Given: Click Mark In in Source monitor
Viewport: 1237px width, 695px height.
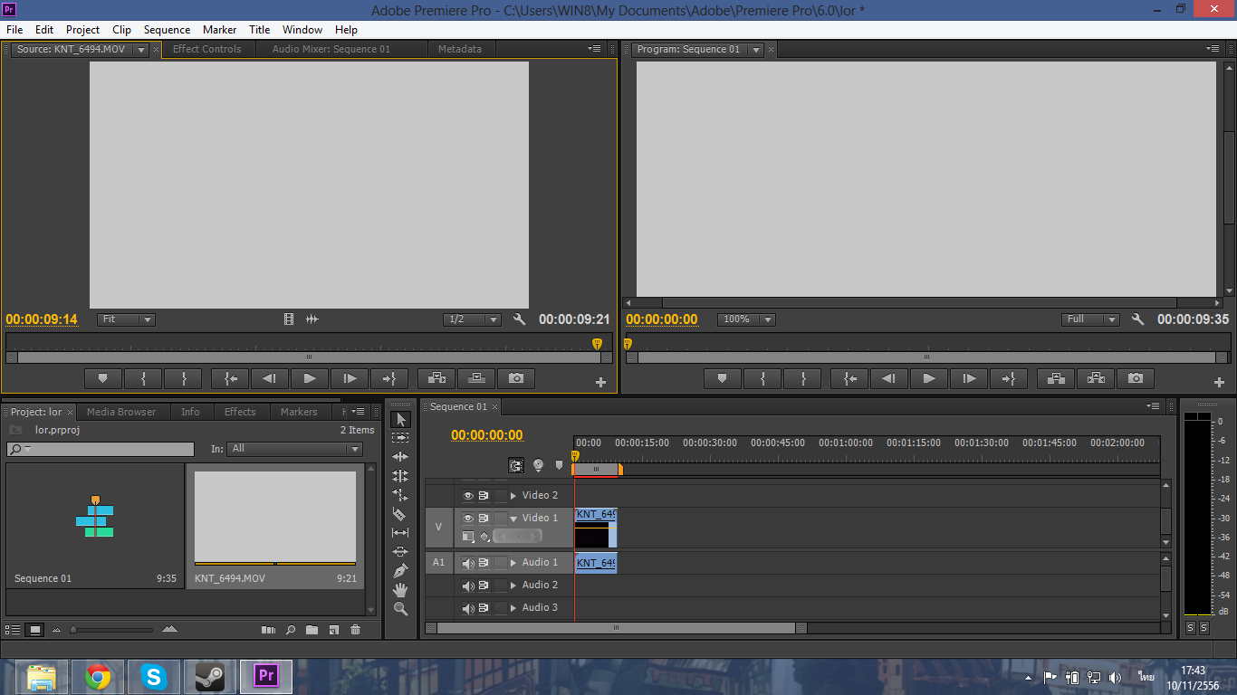Looking at the screenshot, I should click(x=143, y=378).
